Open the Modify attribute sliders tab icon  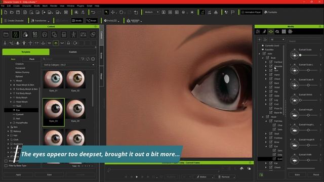258,31
